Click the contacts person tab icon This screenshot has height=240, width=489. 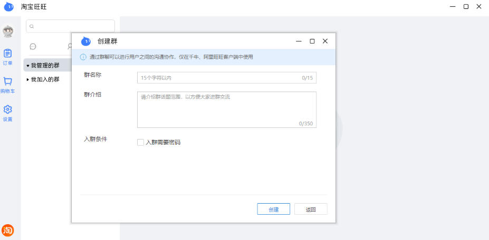[x=70, y=46]
